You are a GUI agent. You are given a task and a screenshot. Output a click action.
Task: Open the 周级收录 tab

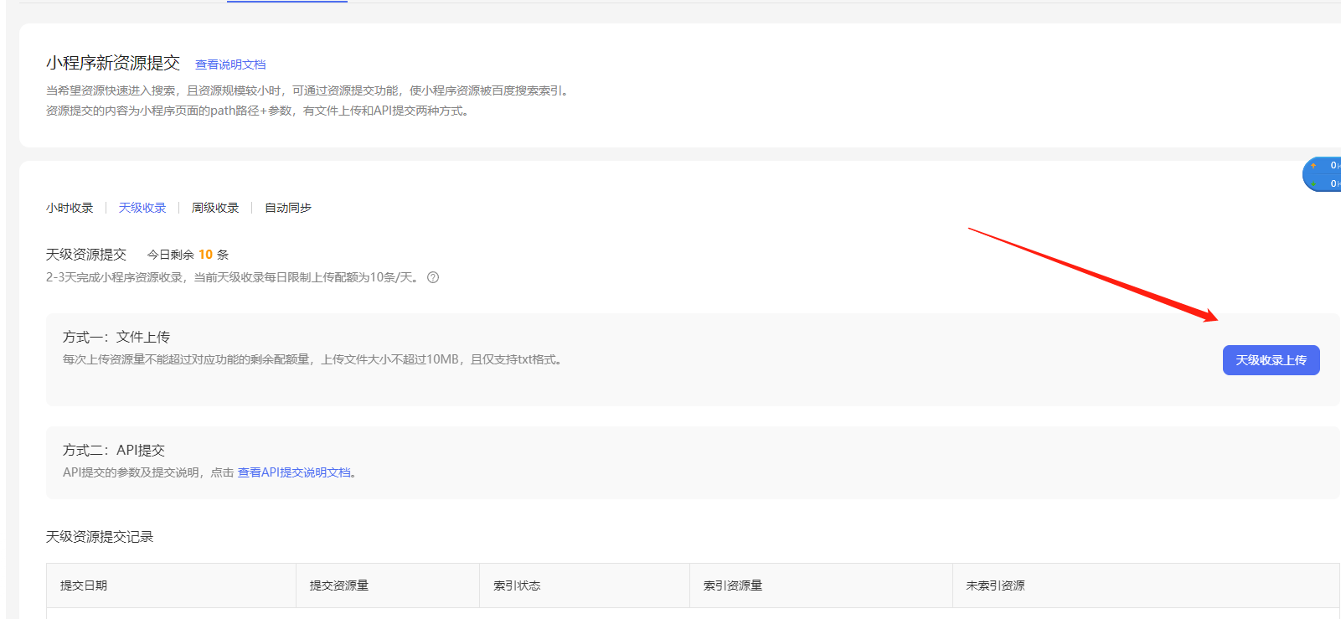215,208
